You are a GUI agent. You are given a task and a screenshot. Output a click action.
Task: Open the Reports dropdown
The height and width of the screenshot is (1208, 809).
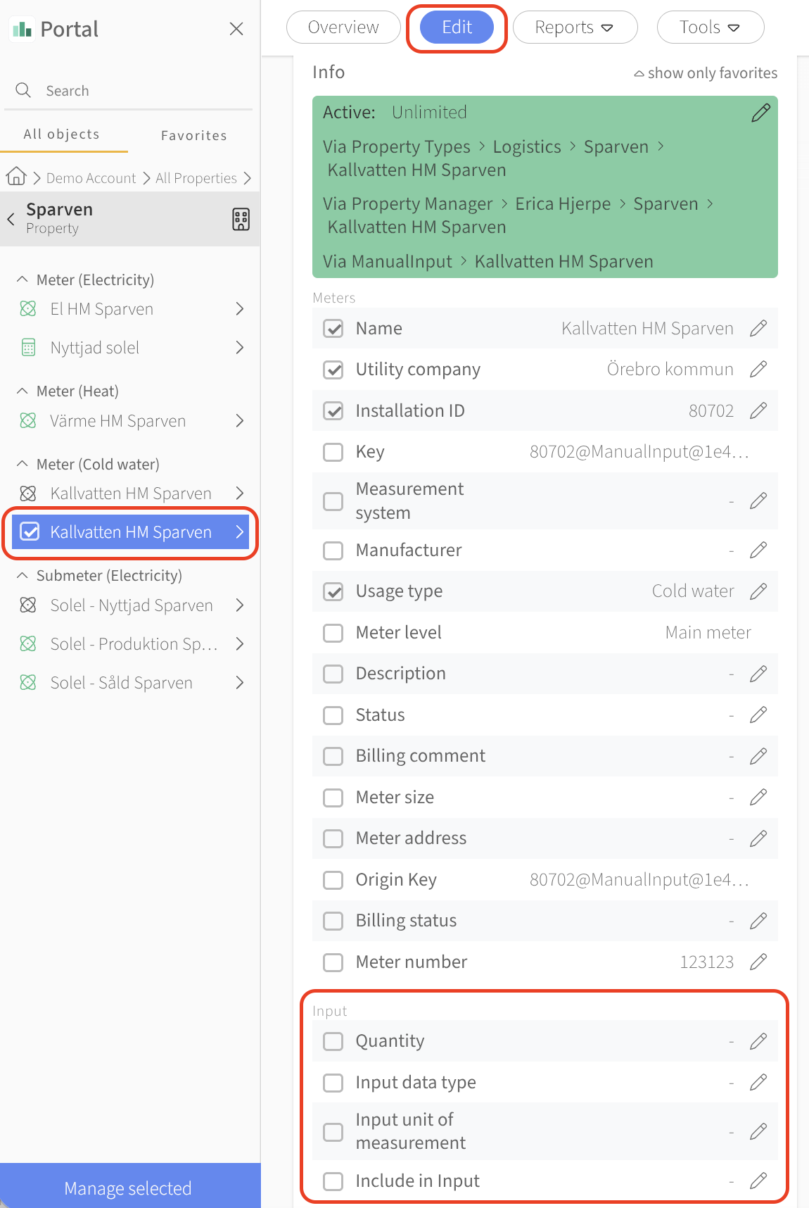pos(575,27)
